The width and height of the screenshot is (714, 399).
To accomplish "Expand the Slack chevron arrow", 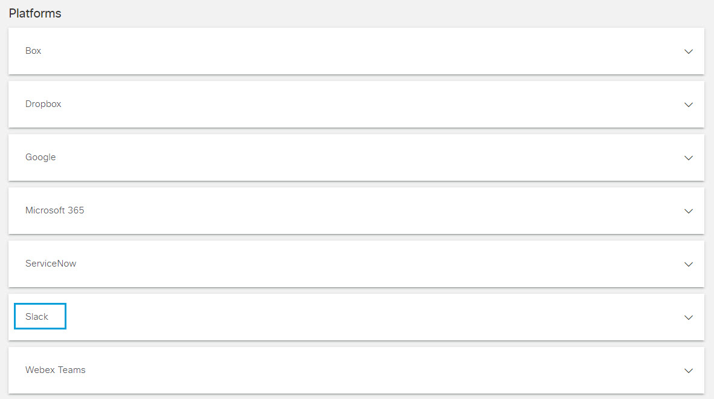I will coord(689,317).
